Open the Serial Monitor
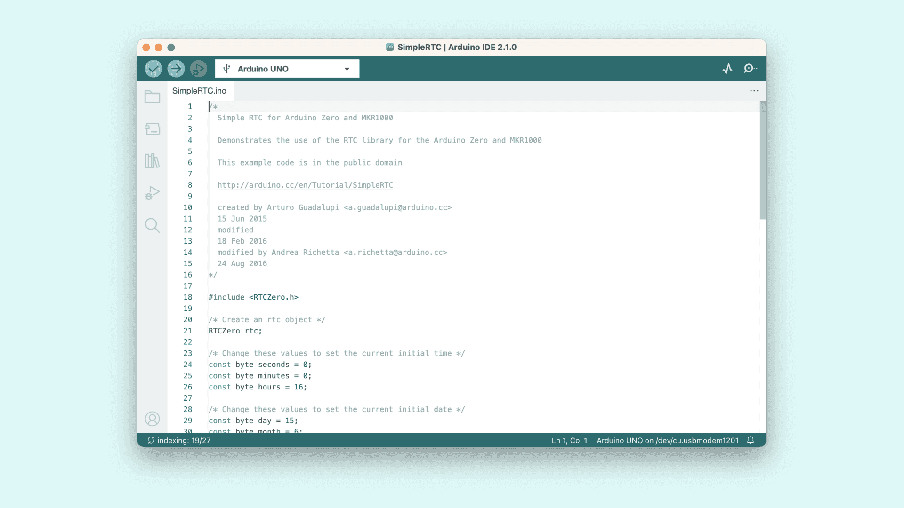Image resolution: width=904 pixels, height=508 pixels. pyautogui.click(x=749, y=69)
